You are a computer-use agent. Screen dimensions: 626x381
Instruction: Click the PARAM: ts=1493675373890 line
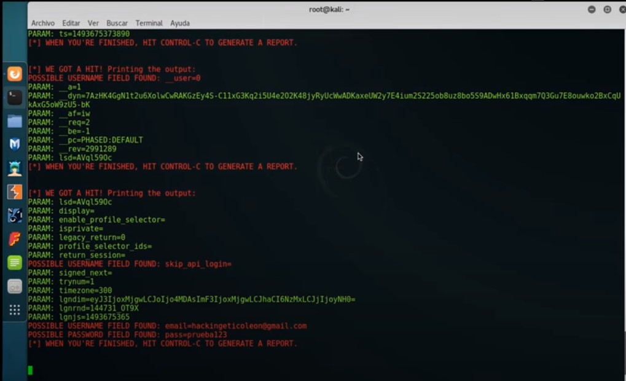tap(79, 34)
